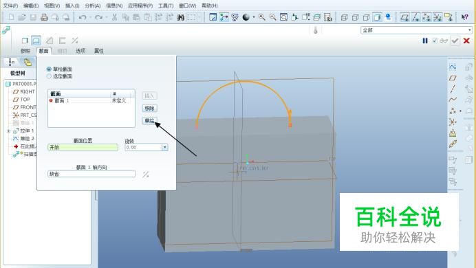Toggle the preview glasses checkbox
The image size is (476, 268).
tap(435, 41)
